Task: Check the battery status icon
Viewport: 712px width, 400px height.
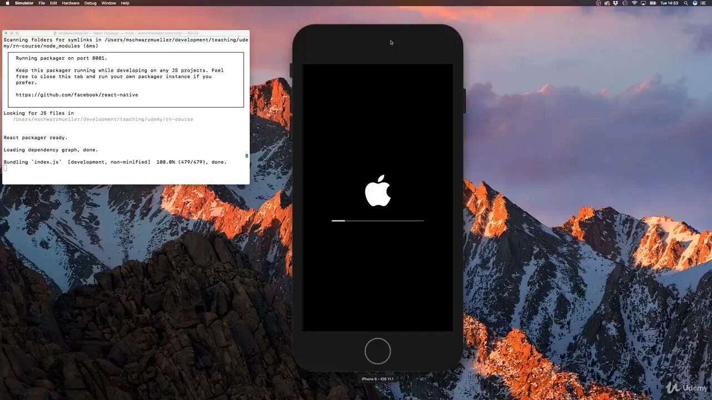Action: point(654,3)
